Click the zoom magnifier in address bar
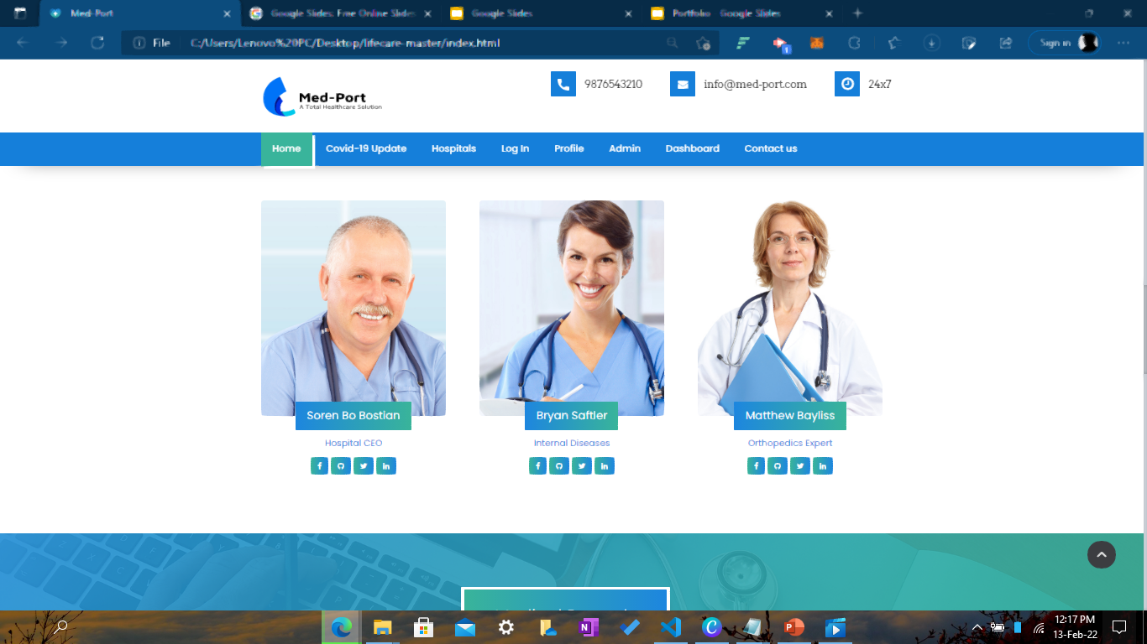The height and width of the screenshot is (644, 1147). [672, 43]
